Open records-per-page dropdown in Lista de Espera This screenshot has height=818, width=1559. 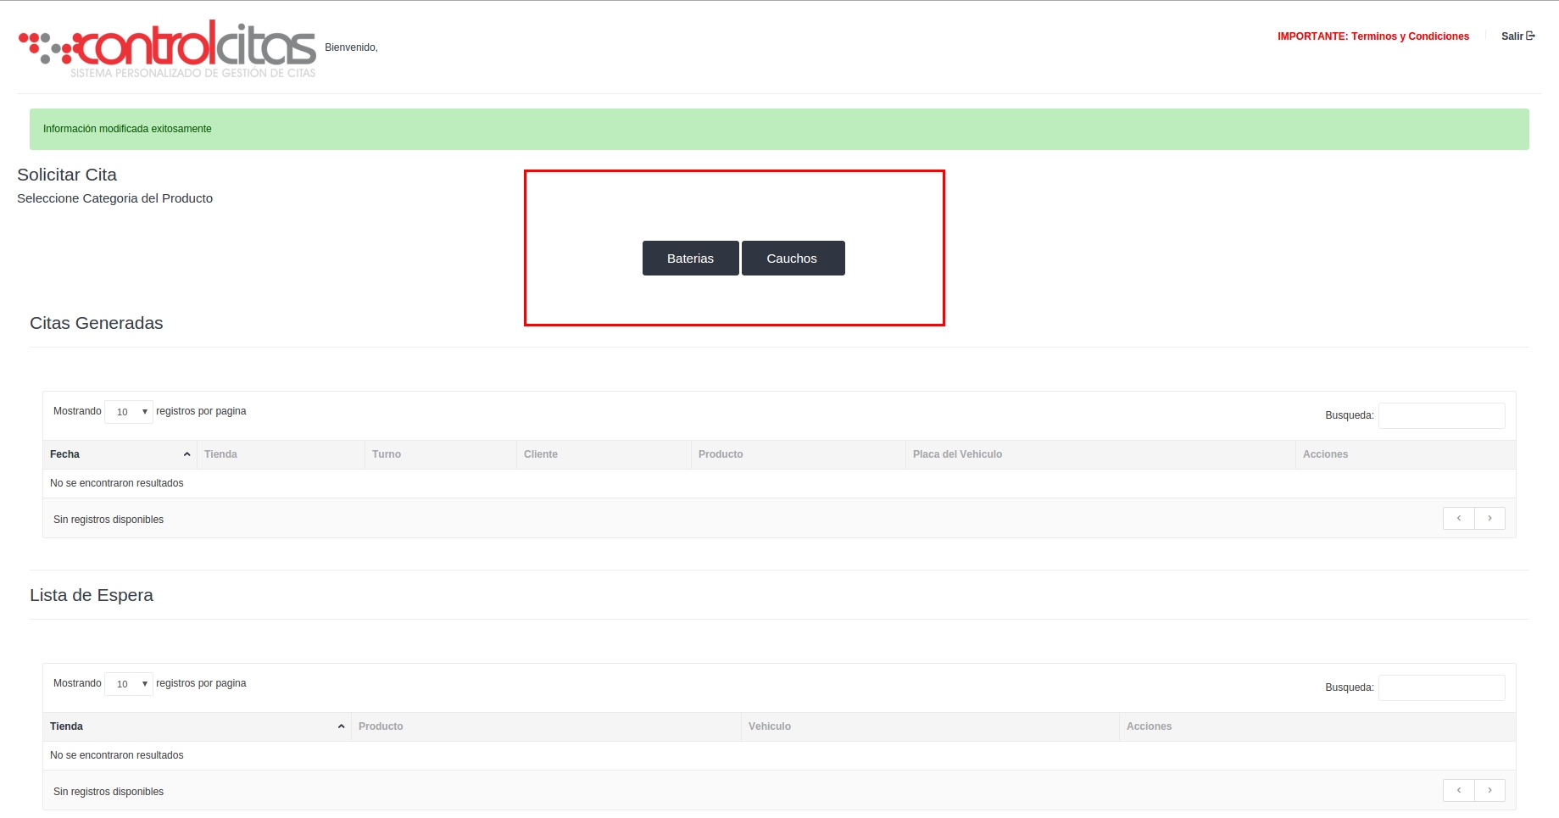point(129,684)
